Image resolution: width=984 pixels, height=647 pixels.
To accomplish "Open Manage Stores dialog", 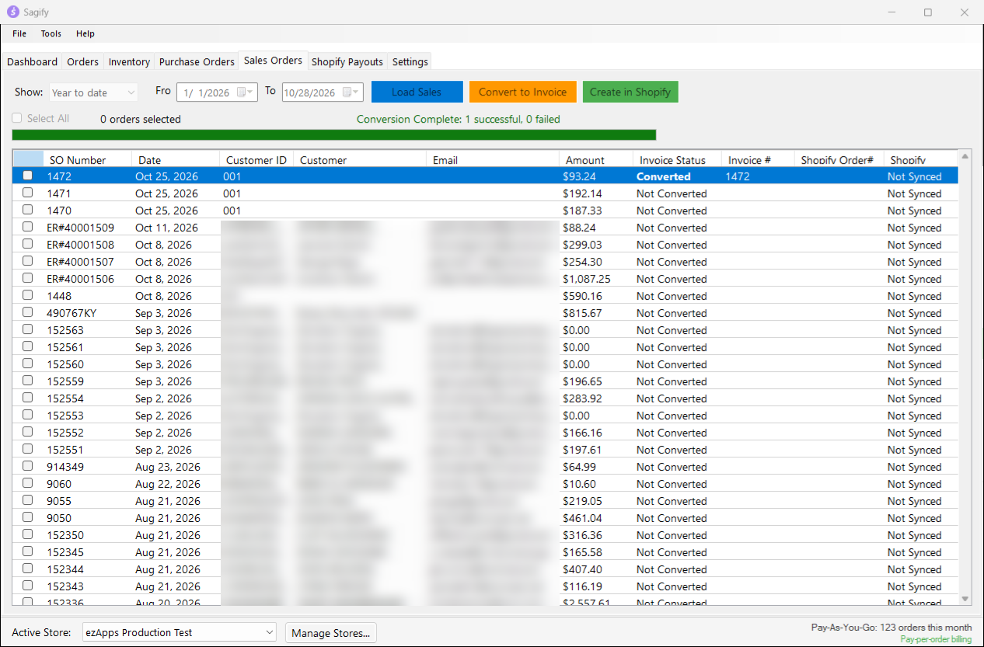I will click(331, 633).
